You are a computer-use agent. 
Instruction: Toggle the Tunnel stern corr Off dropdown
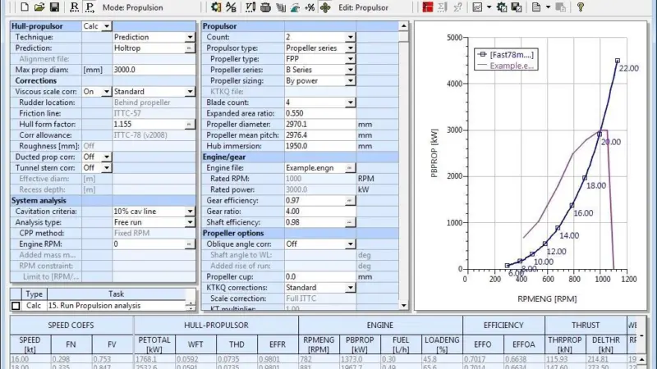(107, 168)
